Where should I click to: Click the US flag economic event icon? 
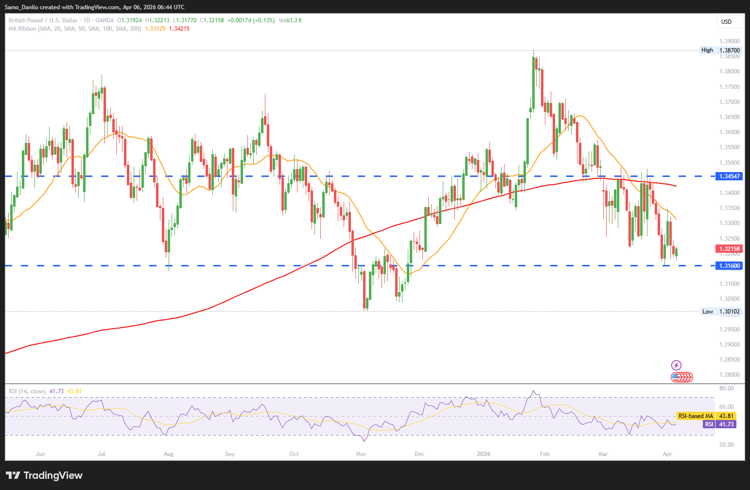click(x=676, y=377)
